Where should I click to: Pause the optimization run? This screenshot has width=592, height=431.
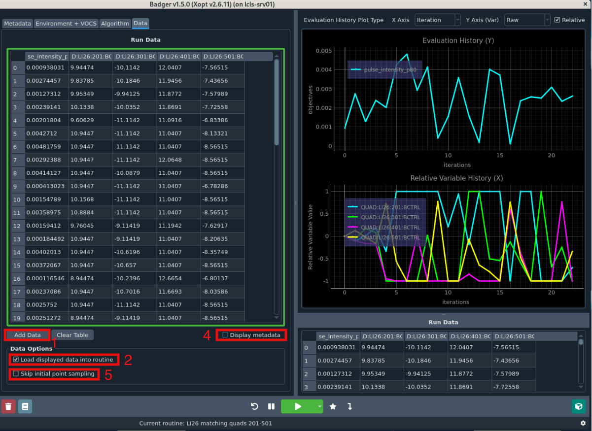point(271,406)
